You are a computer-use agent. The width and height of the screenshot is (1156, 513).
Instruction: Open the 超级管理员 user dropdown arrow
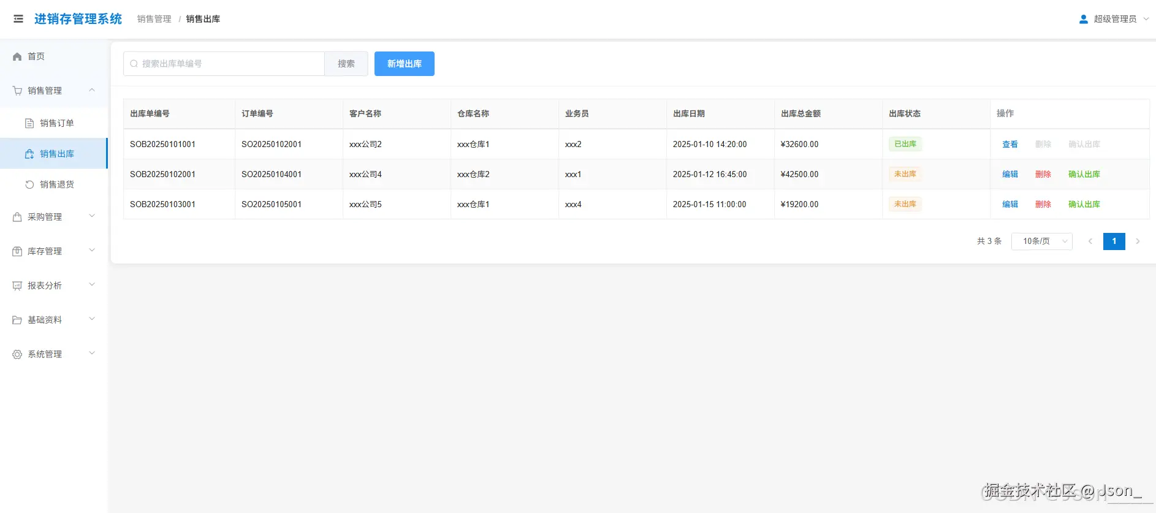coord(1146,19)
